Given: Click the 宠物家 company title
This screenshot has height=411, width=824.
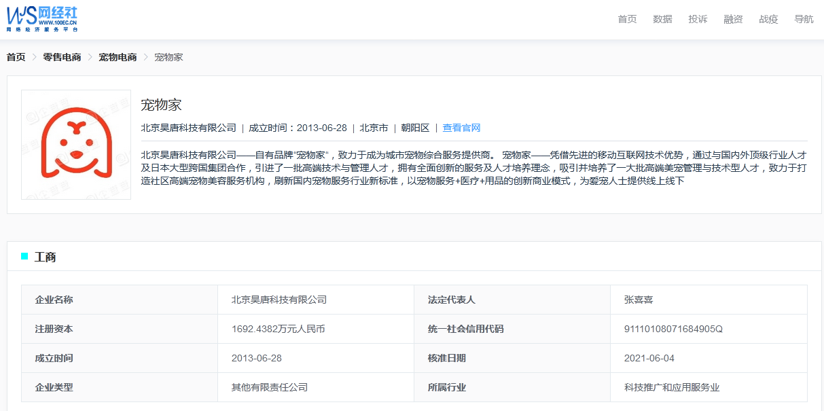Looking at the screenshot, I should (161, 105).
